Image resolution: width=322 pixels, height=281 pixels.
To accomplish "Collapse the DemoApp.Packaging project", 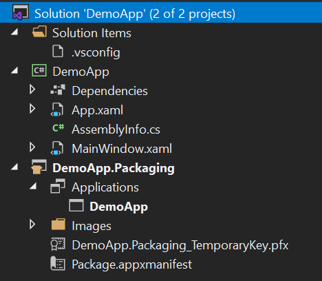I will [x=14, y=167].
